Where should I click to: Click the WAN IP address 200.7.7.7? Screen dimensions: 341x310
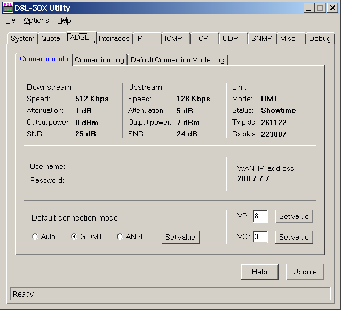tap(253, 178)
